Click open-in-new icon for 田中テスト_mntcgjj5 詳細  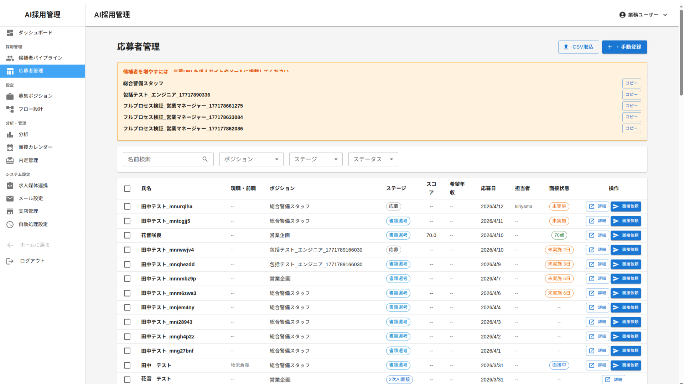tap(592, 221)
